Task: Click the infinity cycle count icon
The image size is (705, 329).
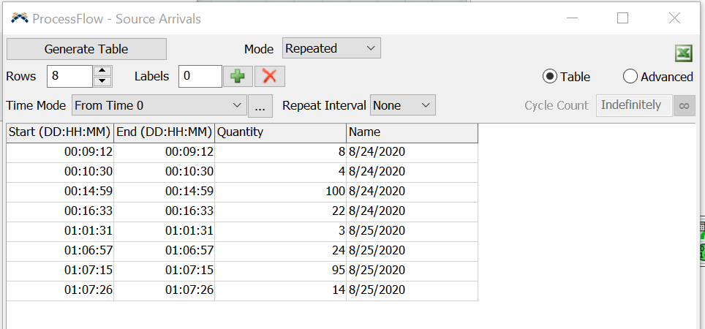Action: pos(685,105)
